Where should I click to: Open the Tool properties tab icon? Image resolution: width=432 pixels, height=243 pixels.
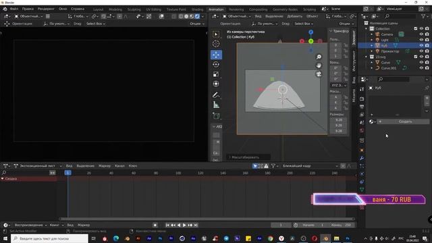[x=362, y=89]
